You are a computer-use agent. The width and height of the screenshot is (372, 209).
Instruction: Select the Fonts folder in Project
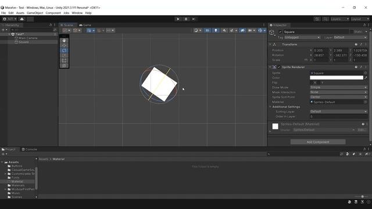pos(15,178)
